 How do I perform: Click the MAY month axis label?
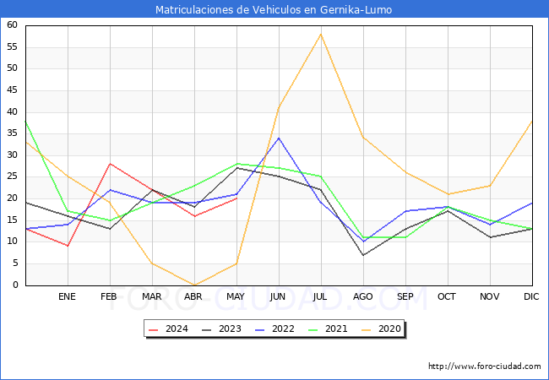pos(236,296)
